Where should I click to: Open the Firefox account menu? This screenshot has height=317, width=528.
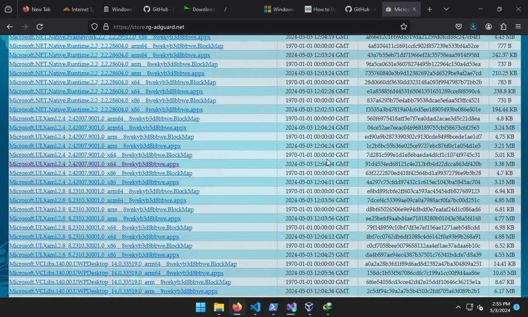(488, 27)
